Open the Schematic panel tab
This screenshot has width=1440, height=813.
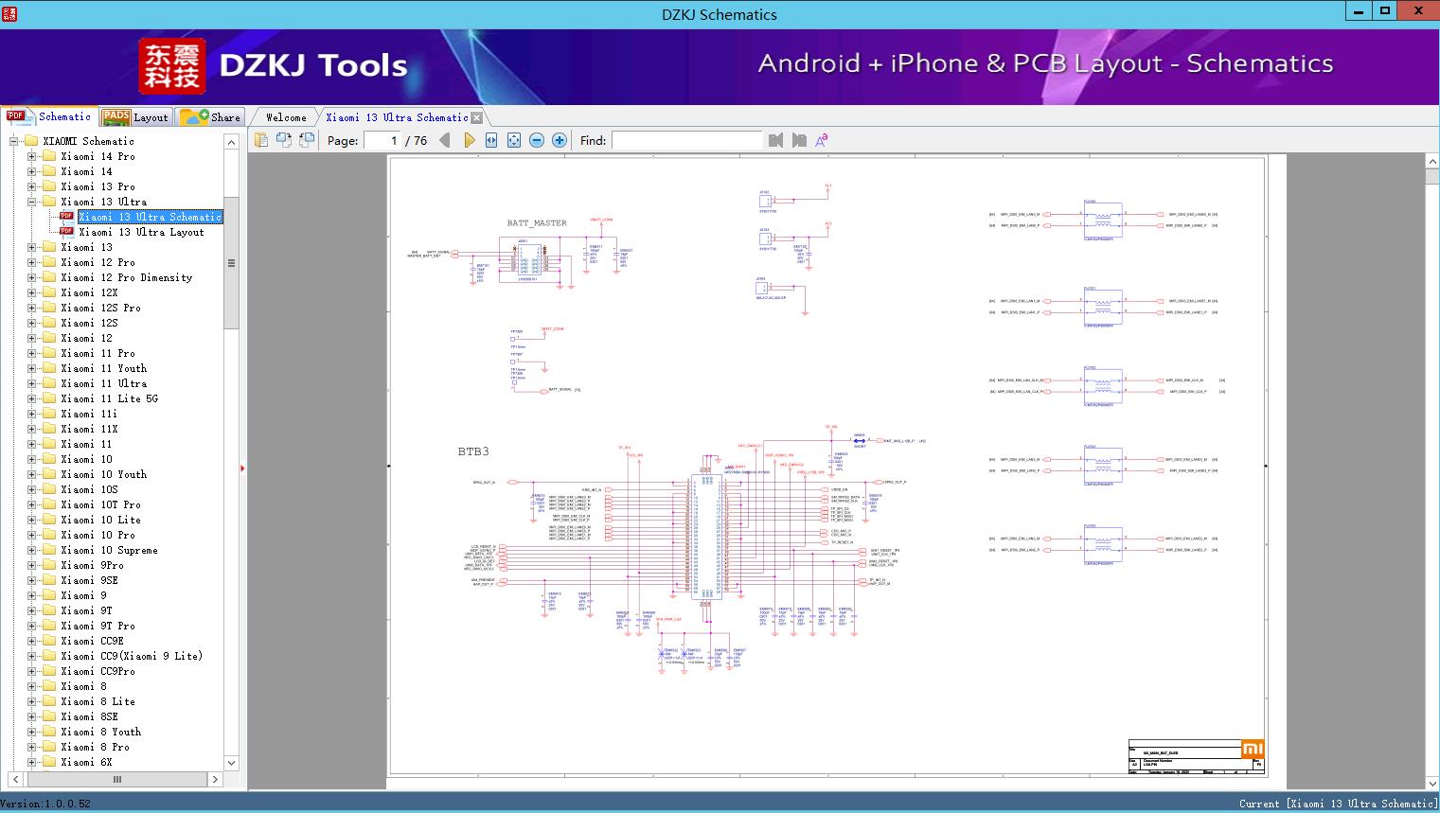tap(50, 116)
